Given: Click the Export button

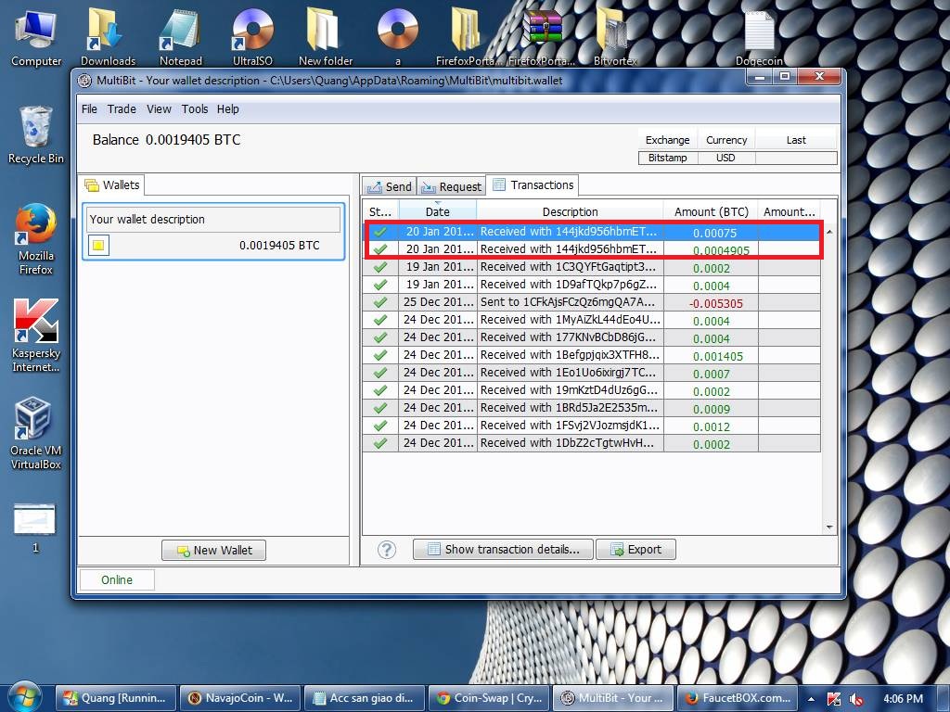Looking at the screenshot, I should coord(635,549).
